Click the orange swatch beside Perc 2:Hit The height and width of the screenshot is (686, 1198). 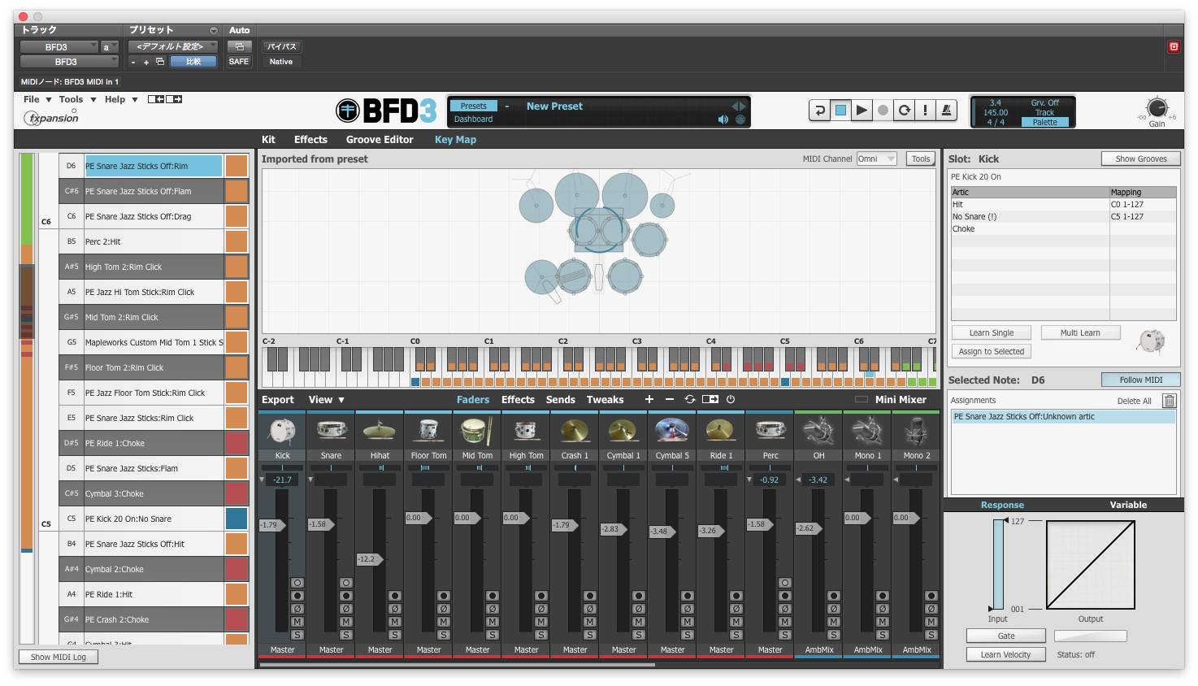(x=237, y=241)
